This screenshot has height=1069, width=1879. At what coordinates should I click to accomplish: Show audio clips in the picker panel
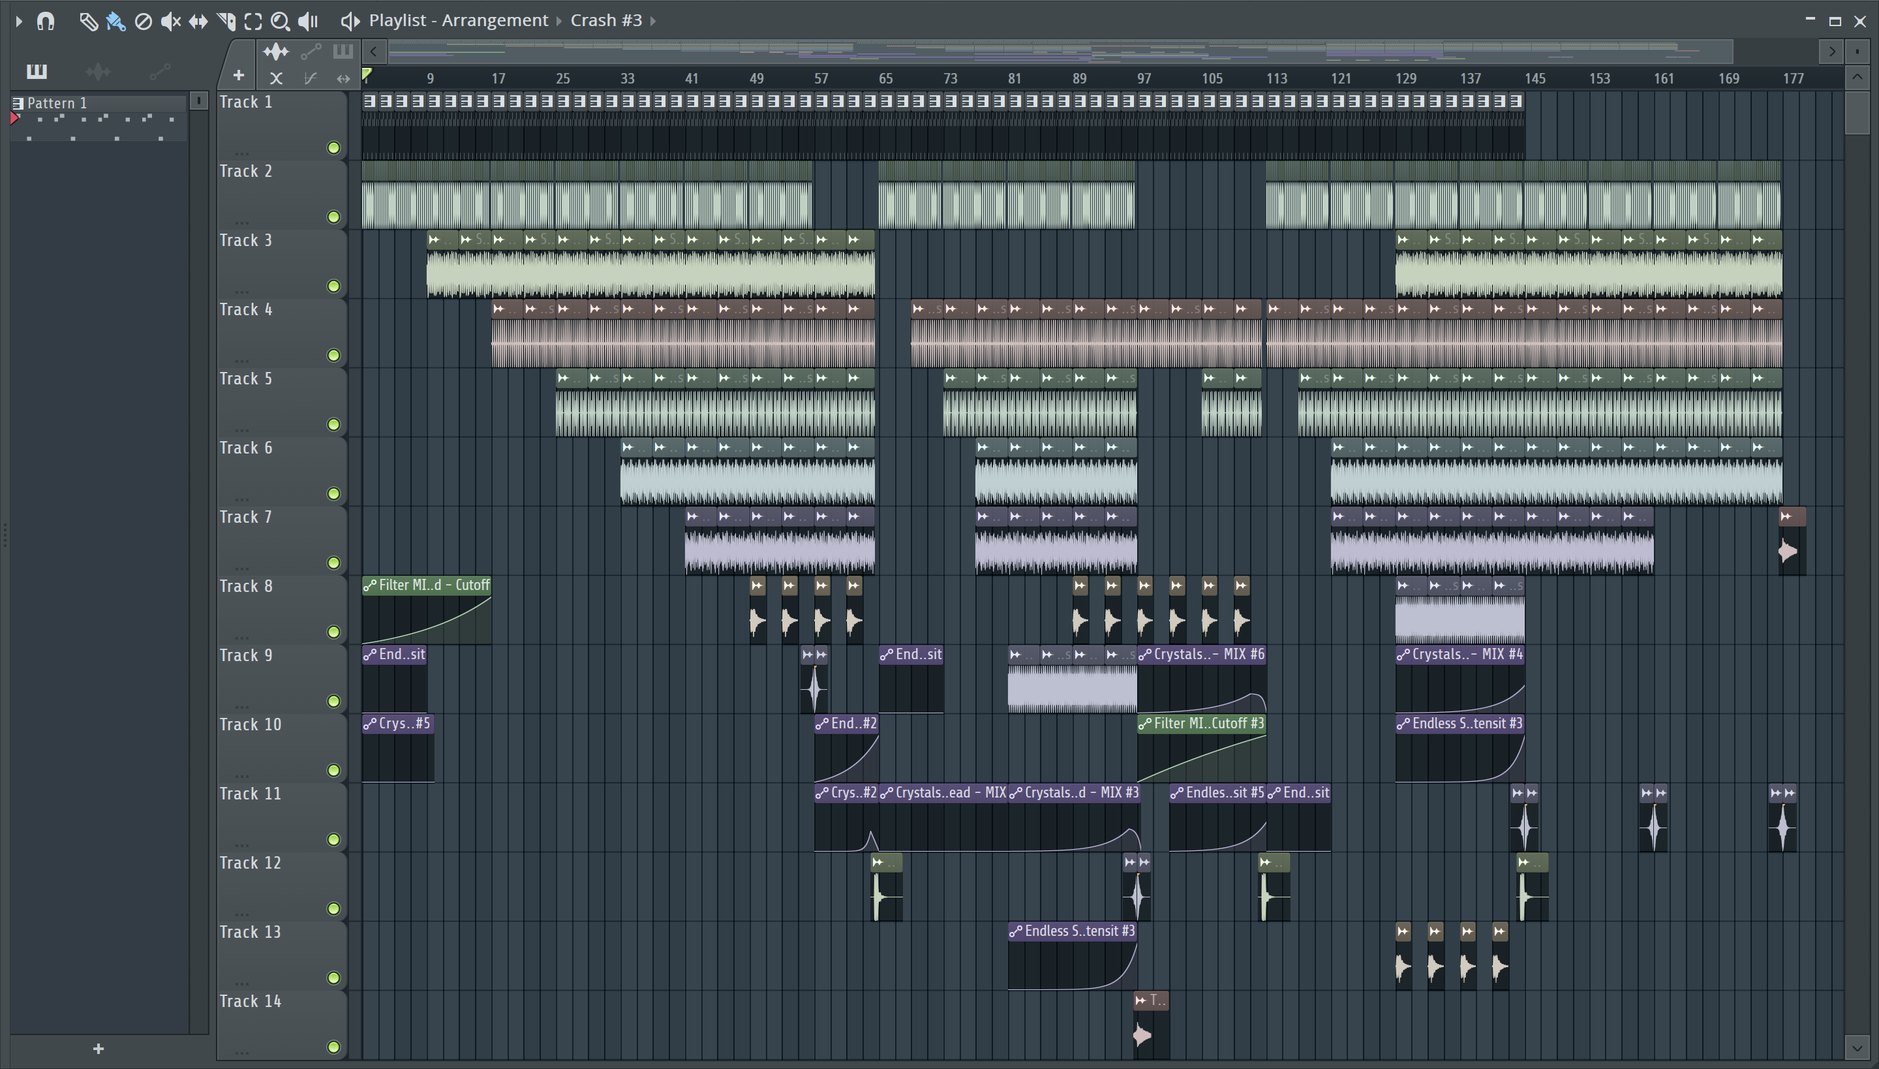click(x=98, y=71)
